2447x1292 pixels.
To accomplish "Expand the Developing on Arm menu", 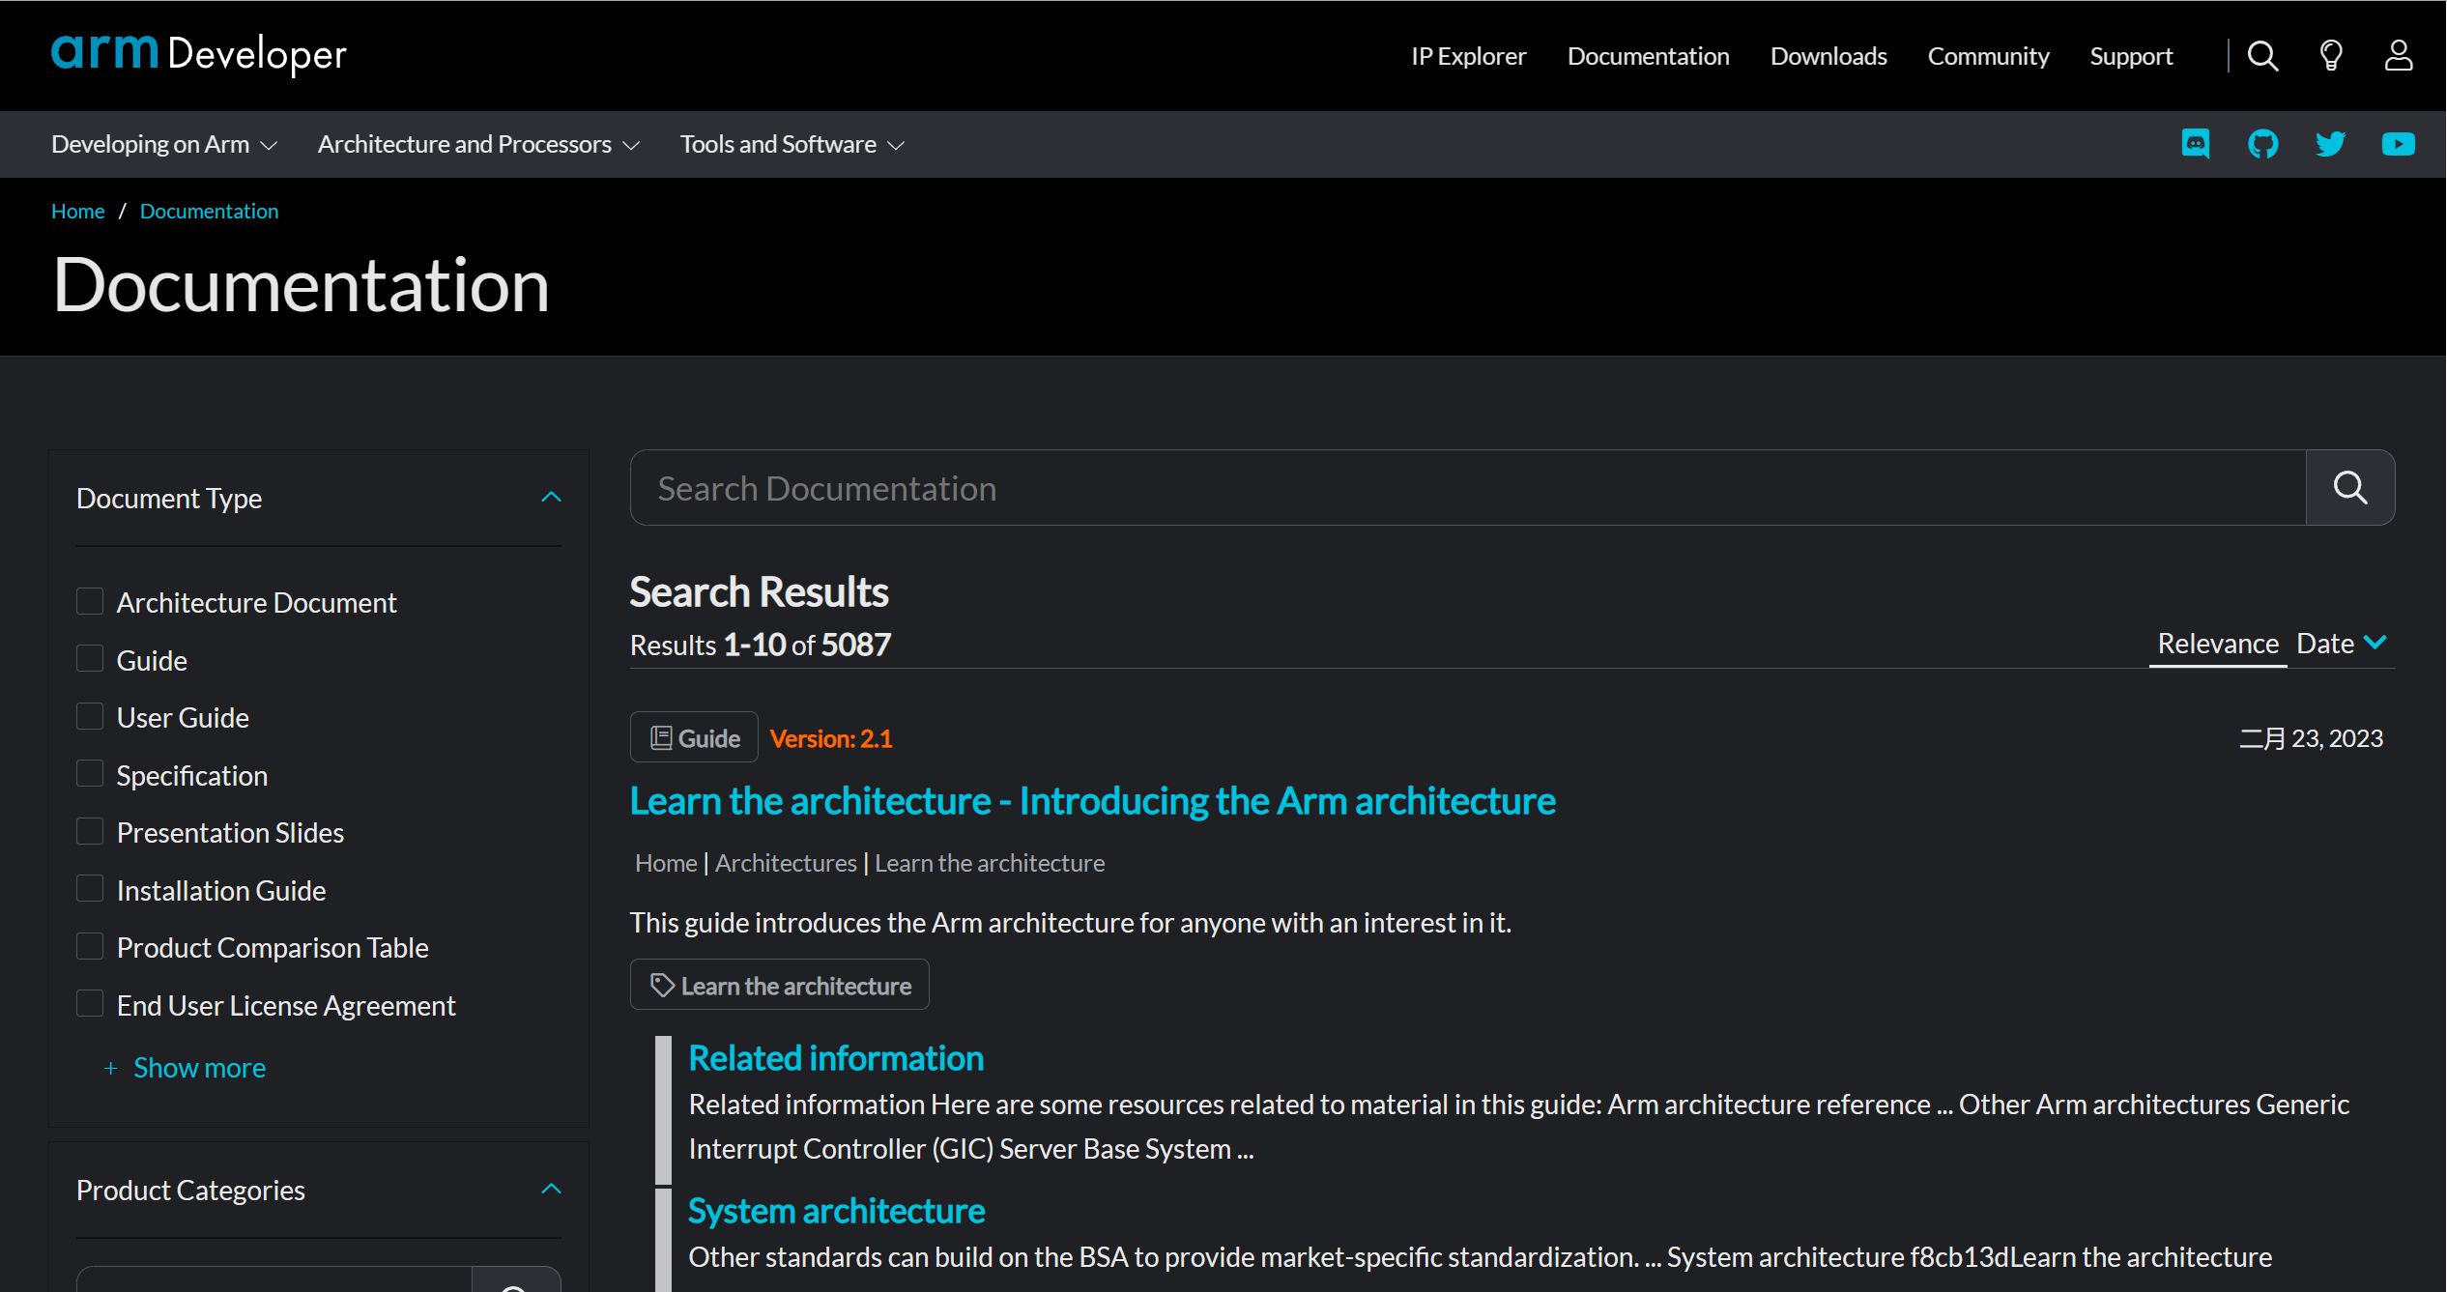I will 164,144.
